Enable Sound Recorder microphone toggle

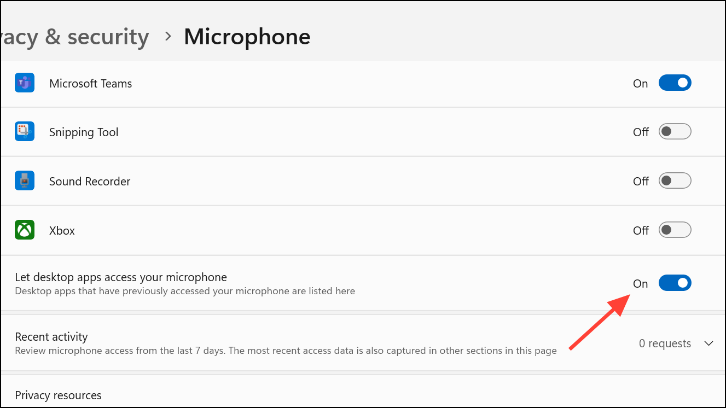pyautogui.click(x=675, y=181)
